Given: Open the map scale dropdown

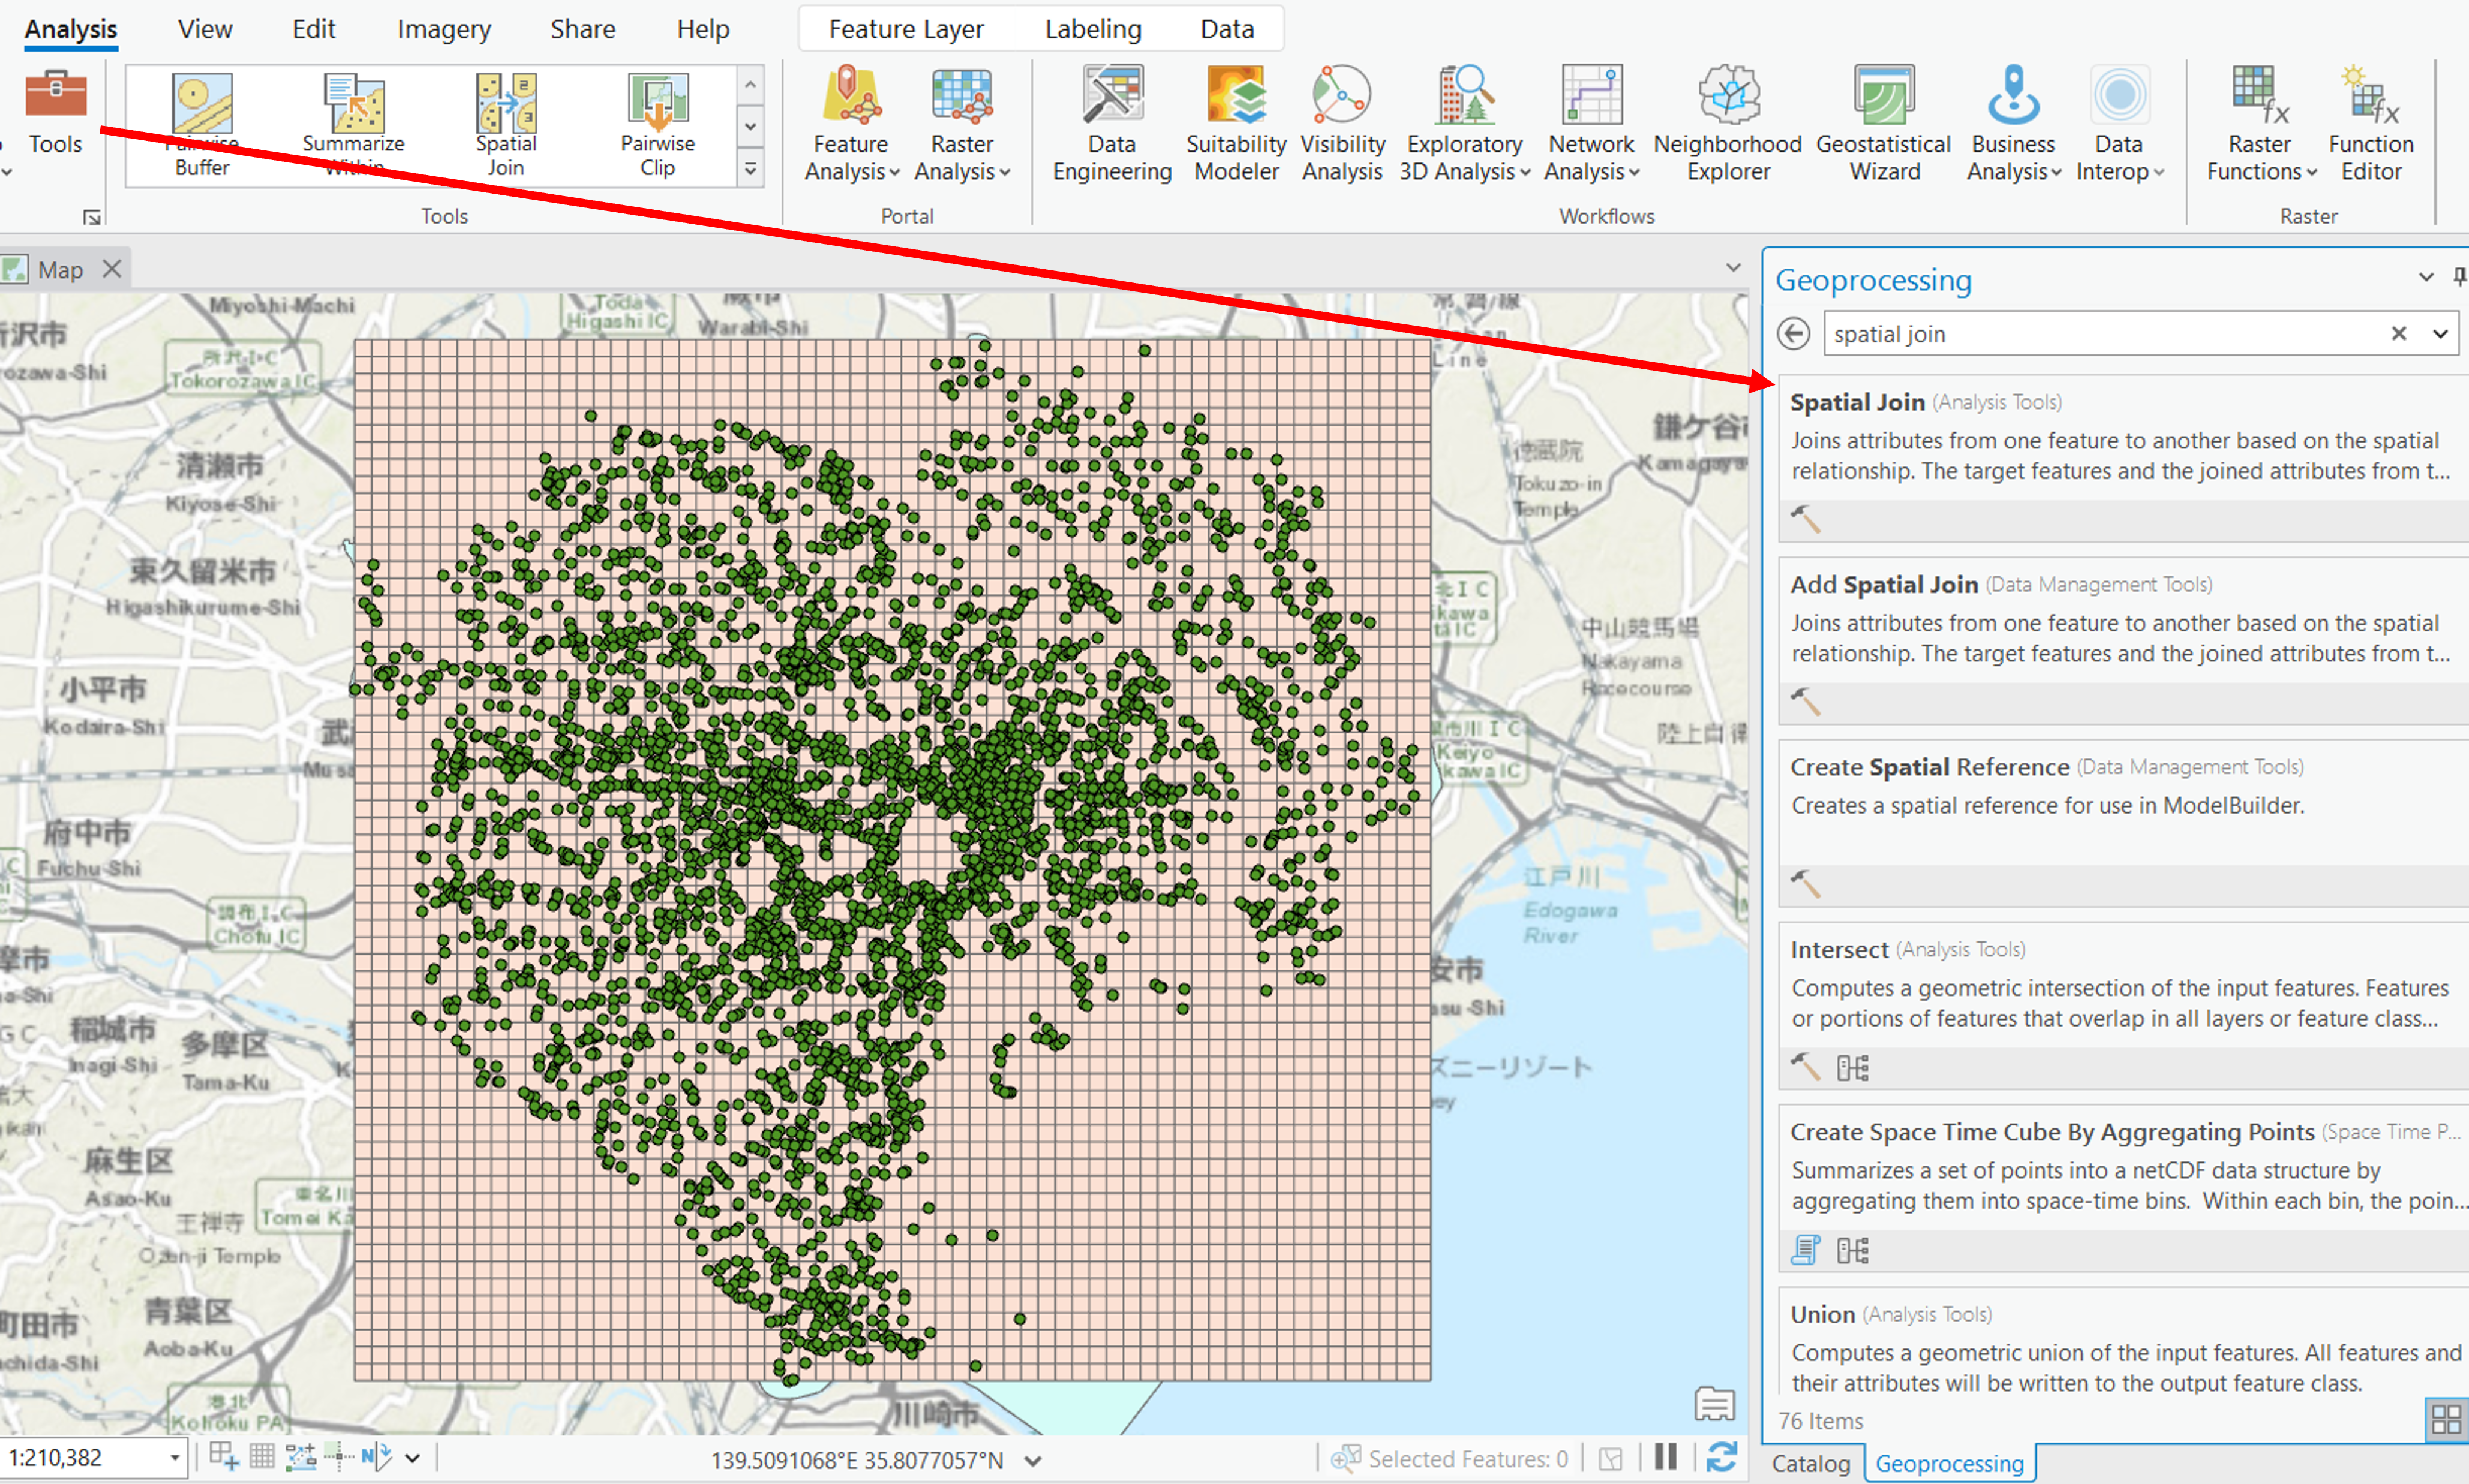Looking at the screenshot, I should 175,1457.
